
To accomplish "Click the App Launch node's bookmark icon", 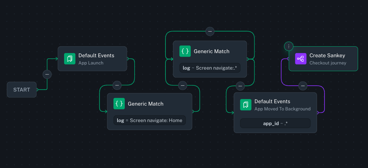I will tap(70, 59).
